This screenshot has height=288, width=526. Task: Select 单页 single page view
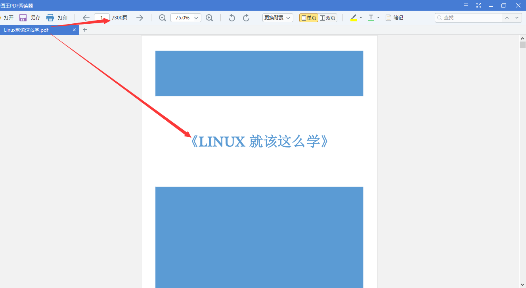tap(309, 18)
